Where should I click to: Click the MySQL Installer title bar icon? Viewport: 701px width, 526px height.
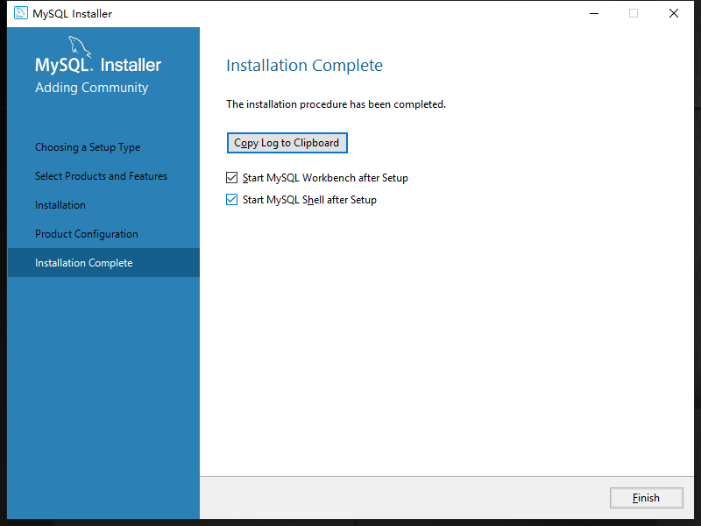(20, 13)
